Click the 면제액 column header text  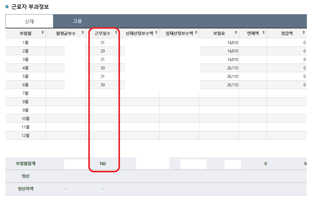tap(253, 33)
